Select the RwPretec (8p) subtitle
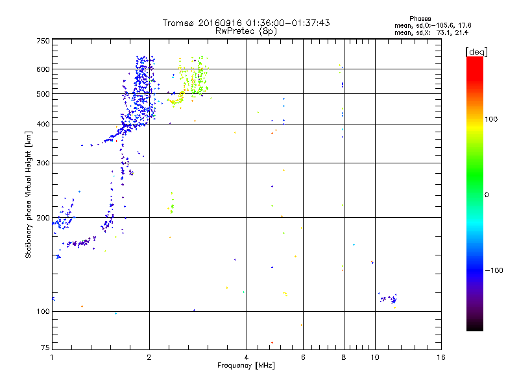The image size is (519, 389). 246,31
